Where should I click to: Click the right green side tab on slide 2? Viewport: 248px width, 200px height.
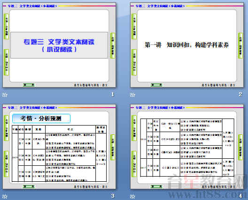(x=240, y=46)
